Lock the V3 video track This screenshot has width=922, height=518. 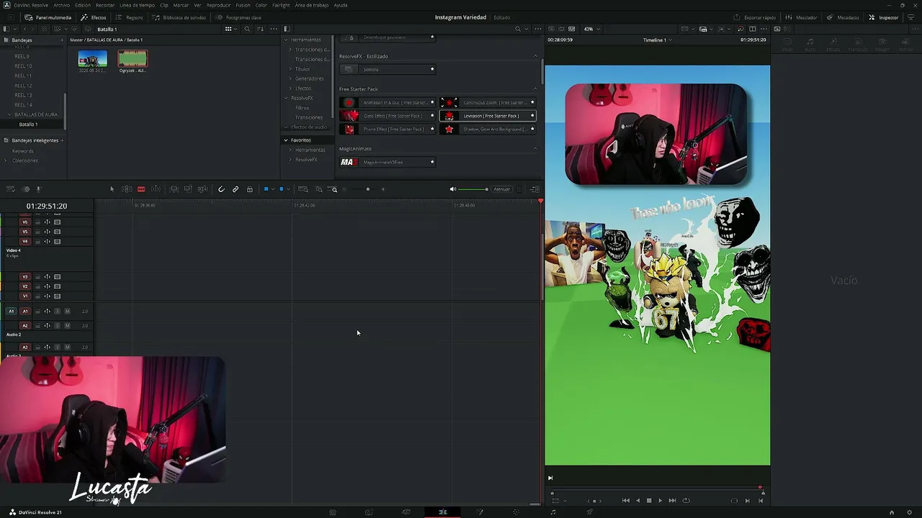point(37,277)
